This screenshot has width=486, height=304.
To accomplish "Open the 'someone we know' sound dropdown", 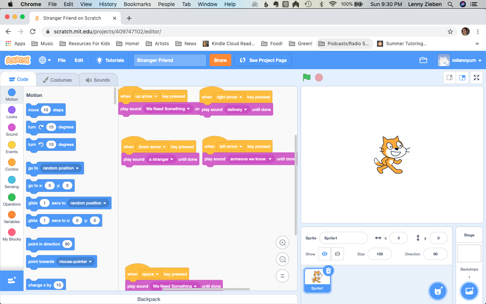I will [x=251, y=159].
